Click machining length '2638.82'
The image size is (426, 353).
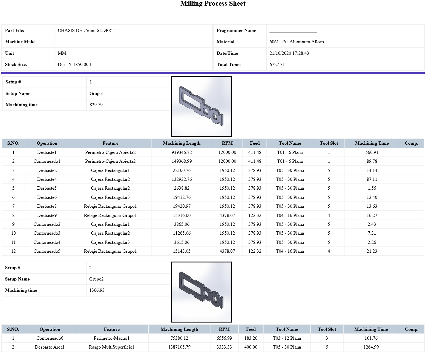[182, 188]
